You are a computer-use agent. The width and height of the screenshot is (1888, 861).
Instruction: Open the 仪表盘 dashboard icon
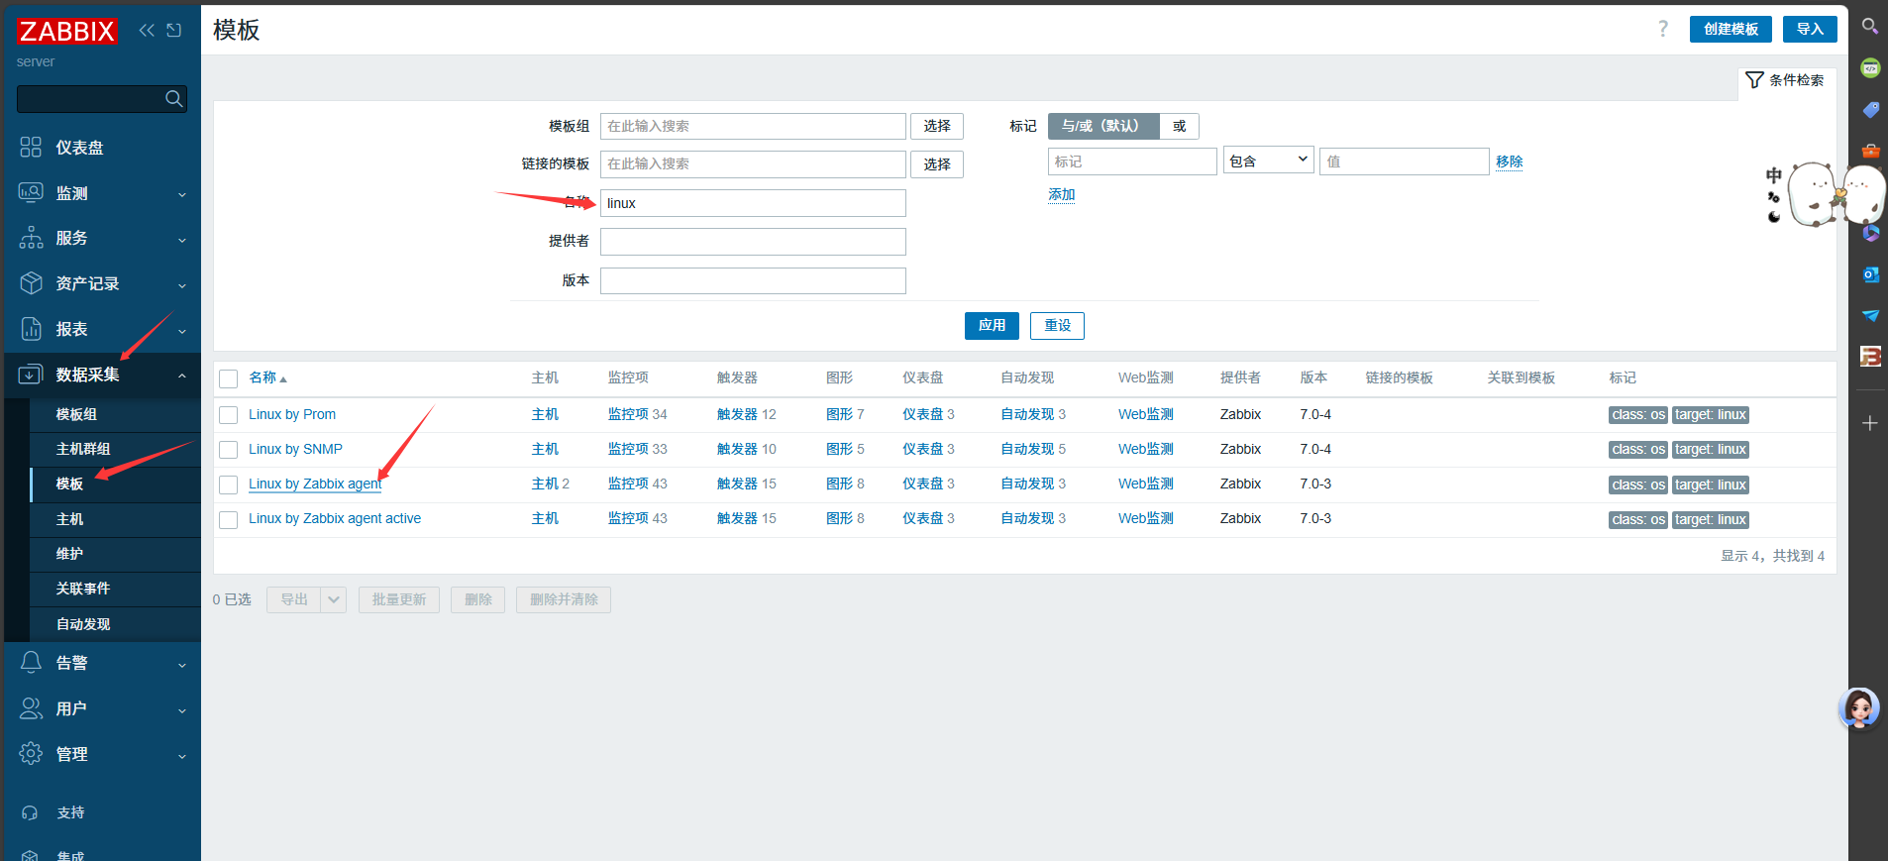31,147
